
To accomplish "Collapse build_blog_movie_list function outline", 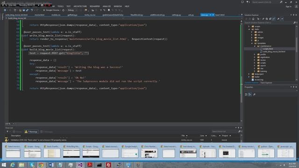I will coord(22,50).
